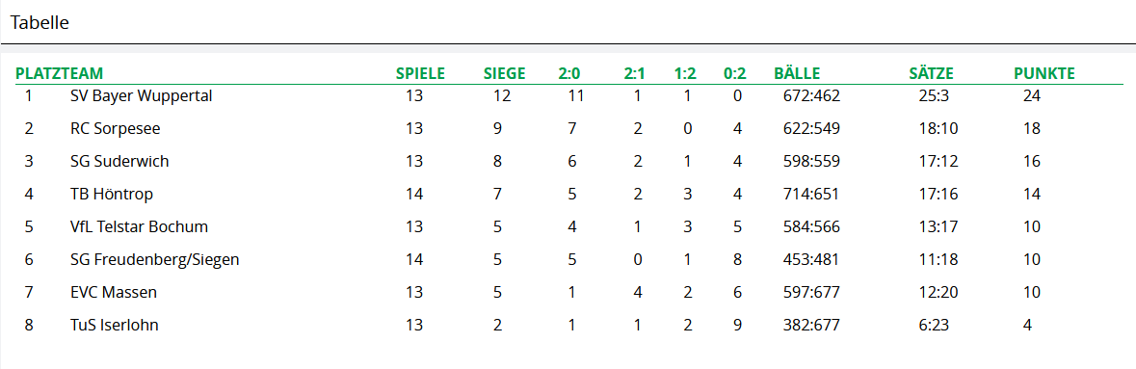Select the TuS Iserlohn team name

pos(115,326)
